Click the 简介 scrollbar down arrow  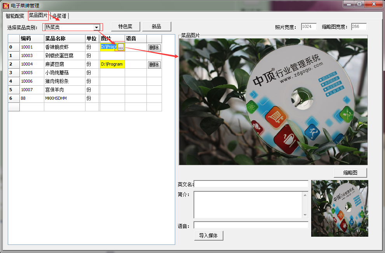305,215
